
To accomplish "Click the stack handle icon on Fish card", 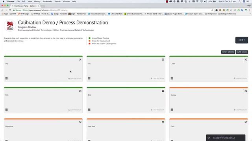I will tap(6, 110).
